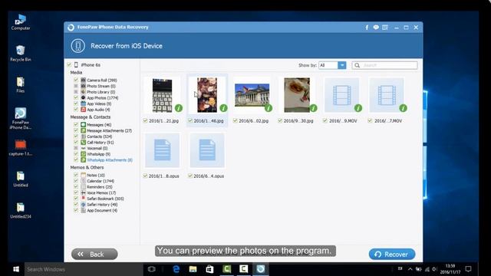The height and width of the screenshot is (276, 491).
Task: Select the keyboard photo 2016/1...21.jpg thumbnail
Action: coord(162,95)
